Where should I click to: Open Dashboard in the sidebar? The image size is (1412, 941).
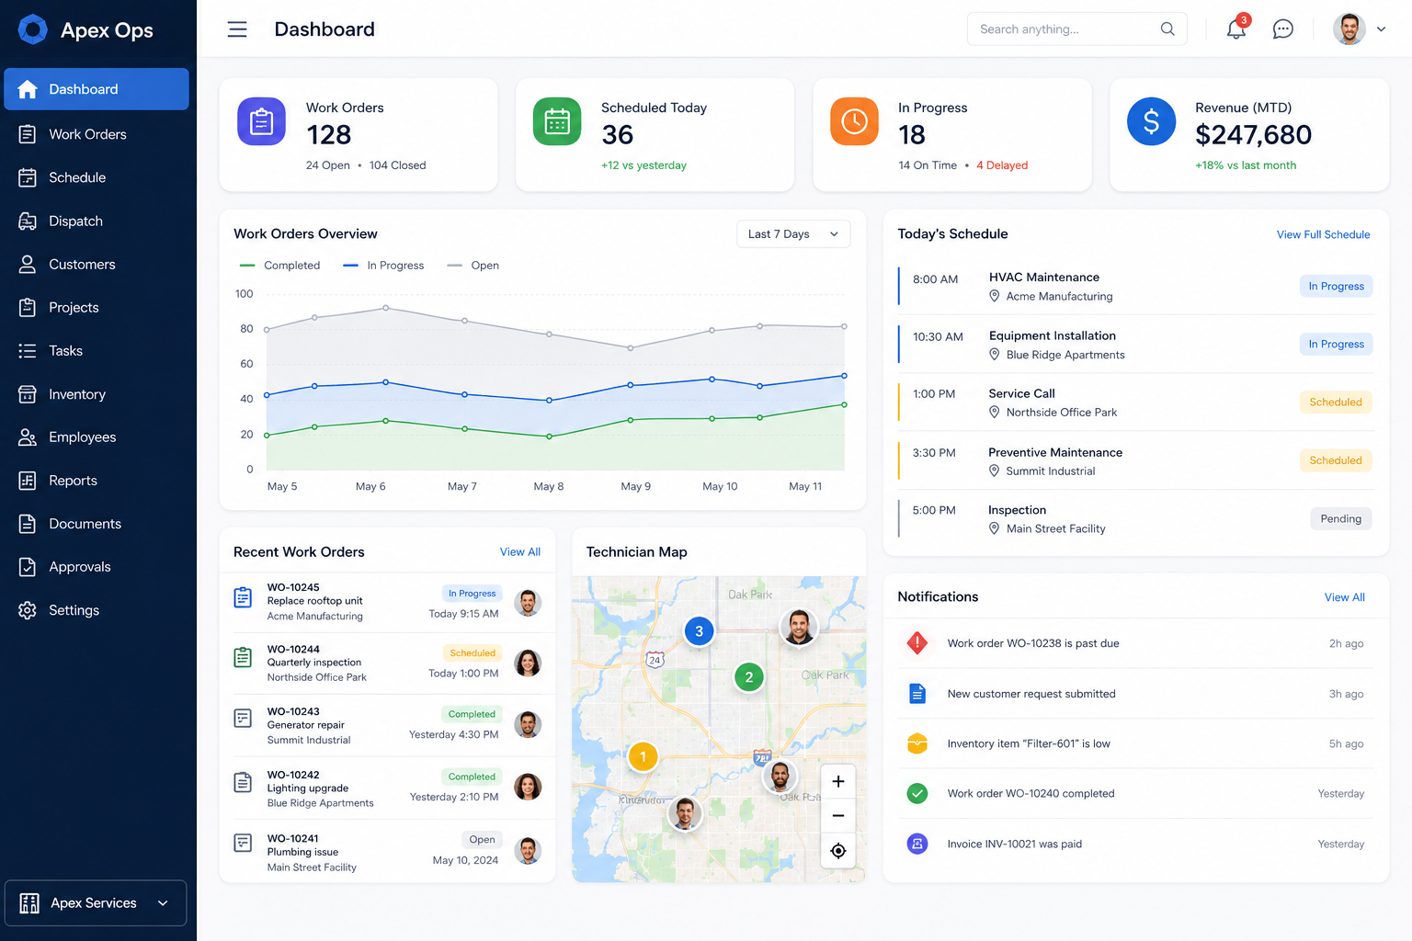(x=97, y=89)
